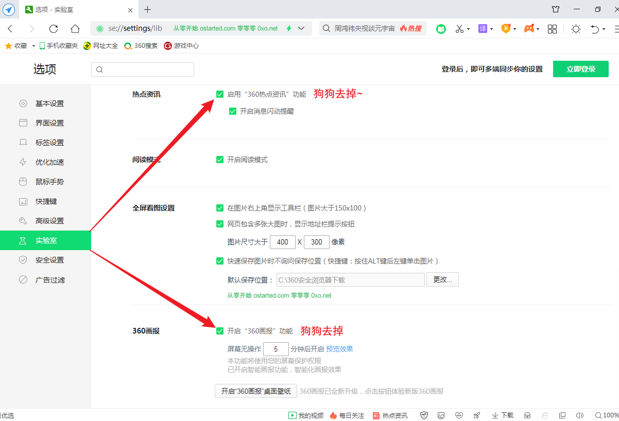This screenshot has height=421, width=619.
Task: Click the undo closed-tab arrow icon
Action: [x=595, y=29]
